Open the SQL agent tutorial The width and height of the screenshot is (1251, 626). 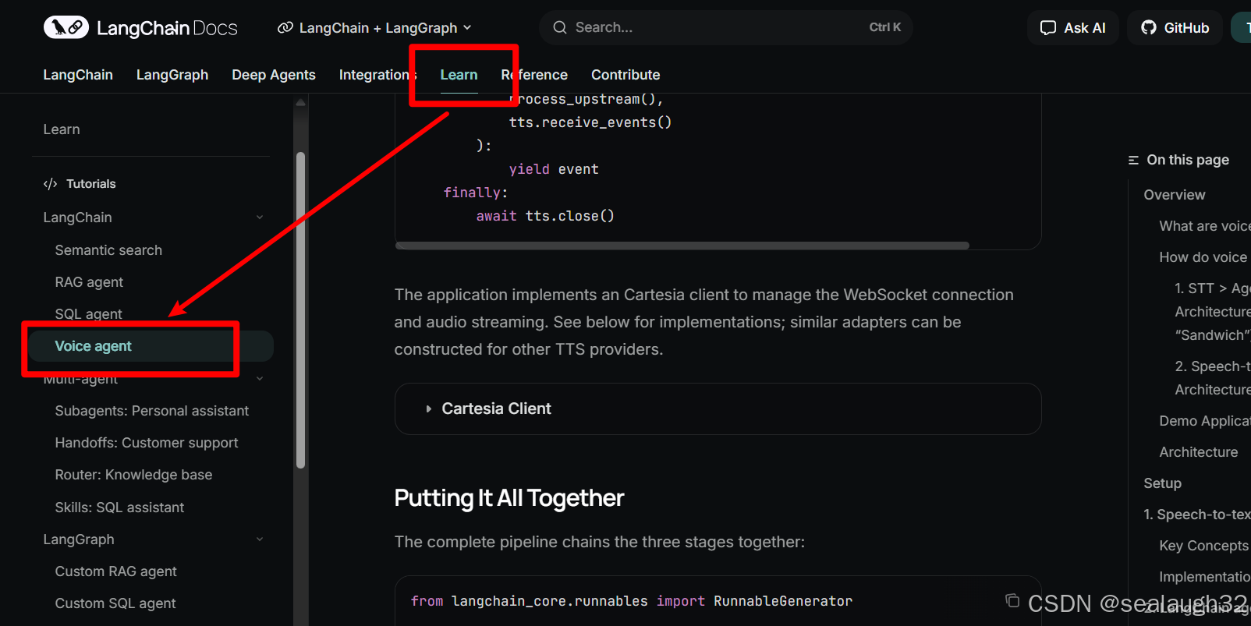pyautogui.click(x=88, y=314)
